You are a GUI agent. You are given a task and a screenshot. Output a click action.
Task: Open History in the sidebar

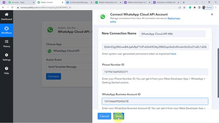[7, 44]
